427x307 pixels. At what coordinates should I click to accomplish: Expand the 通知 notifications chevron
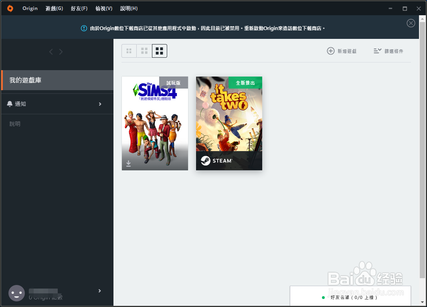point(100,104)
